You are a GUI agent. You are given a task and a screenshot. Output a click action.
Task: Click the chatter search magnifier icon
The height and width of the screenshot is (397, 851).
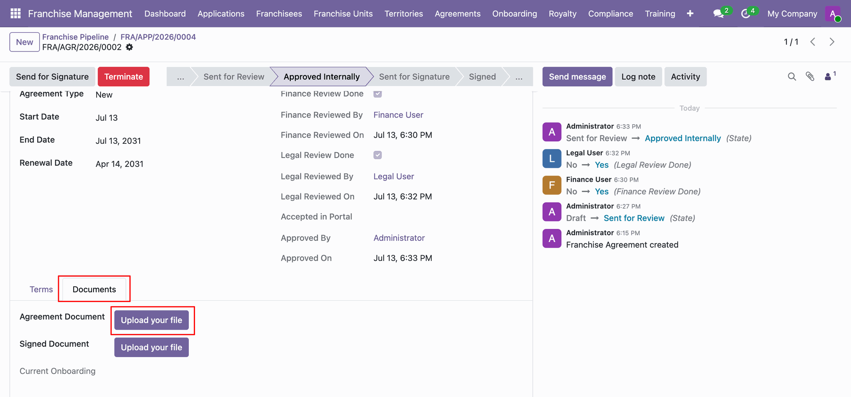point(792,77)
